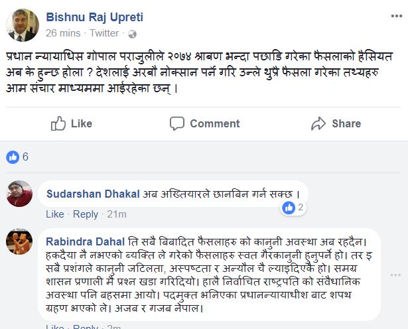The height and width of the screenshot is (329, 408).
Task: Click the Share arrow icon
Action: [x=318, y=123]
